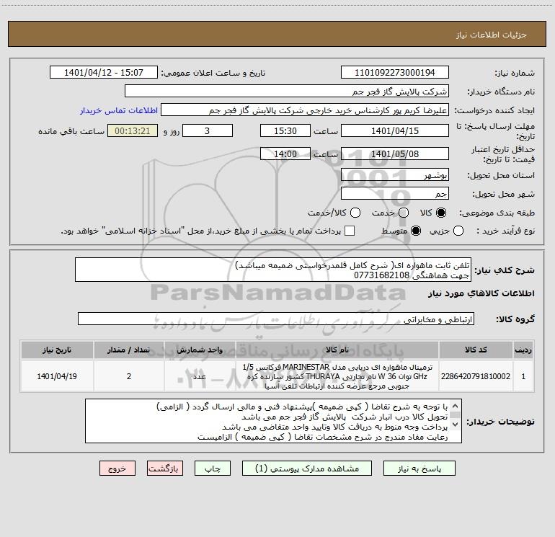The height and width of the screenshot is (537, 555).
Task: Click the تعداد / مقدار column header
Action: pos(129,350)
